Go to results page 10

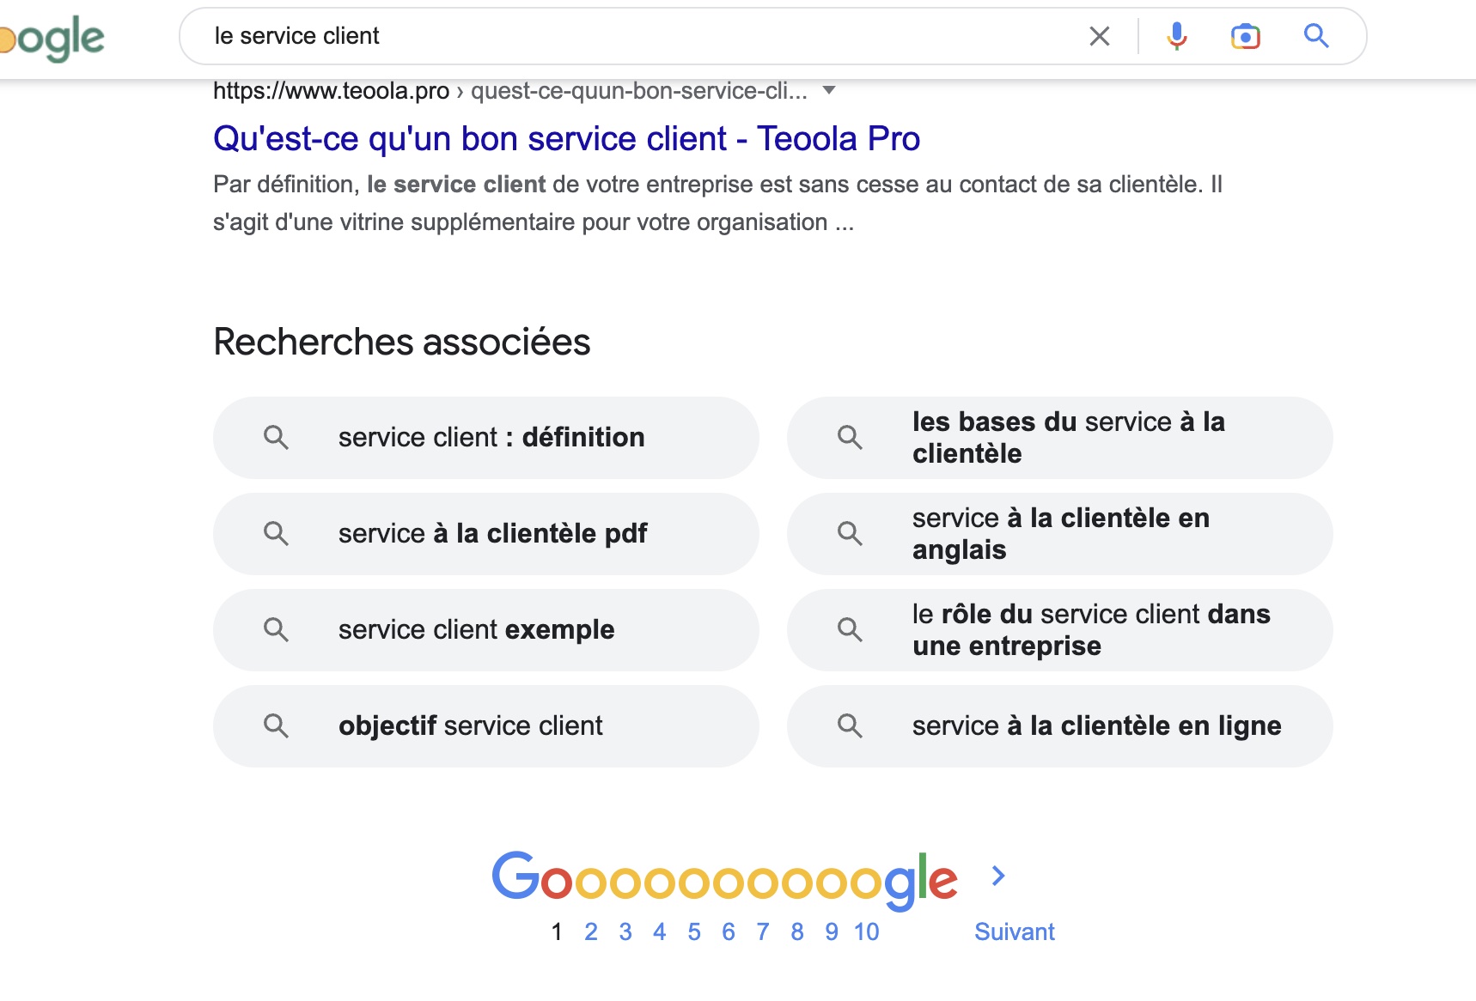(x=866, y=932)
